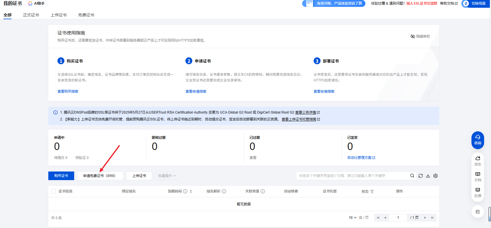Expand the side menu list icon
Image resolution: width=491 pixels, height=228 pixels.
tap(477, 212)
